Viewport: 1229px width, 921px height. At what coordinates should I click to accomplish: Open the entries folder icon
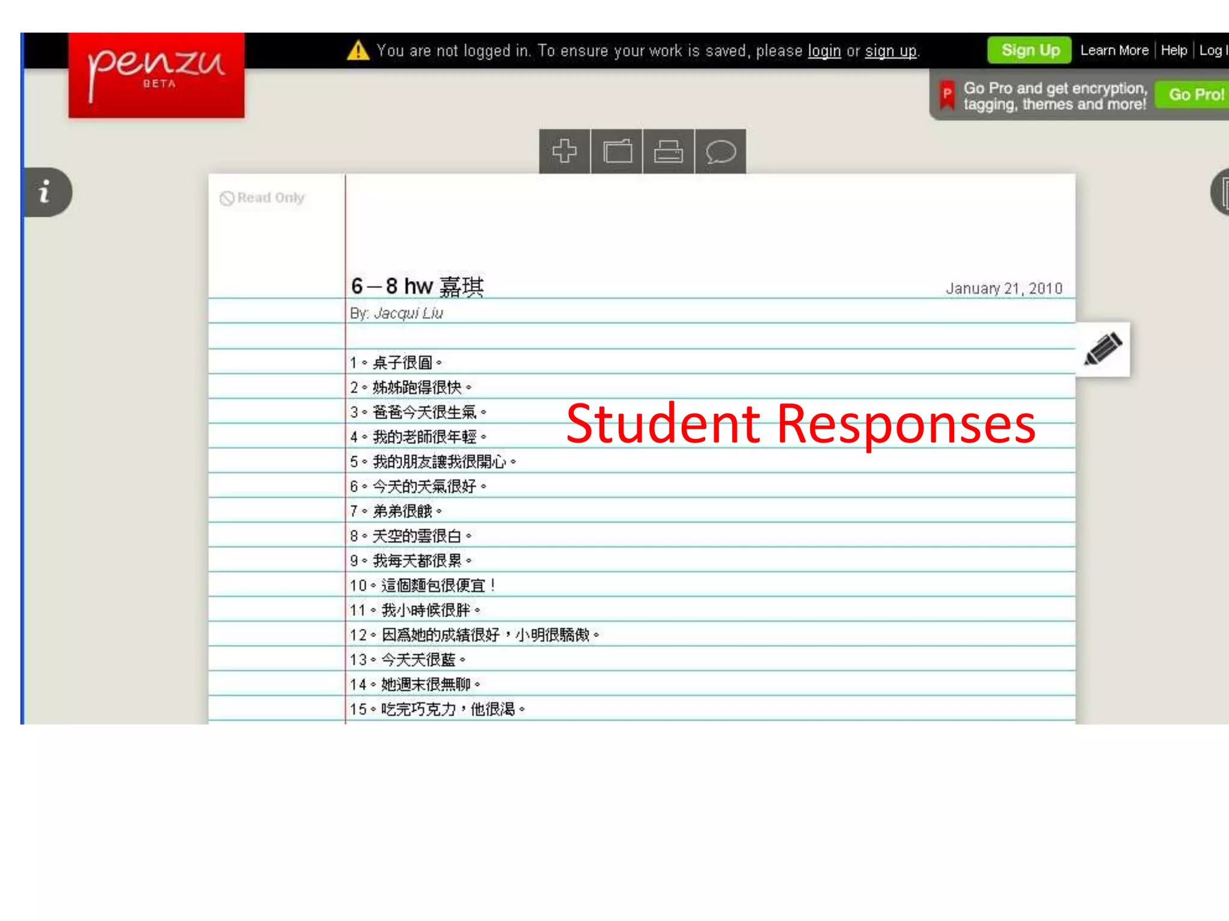[x=617, y=151]
